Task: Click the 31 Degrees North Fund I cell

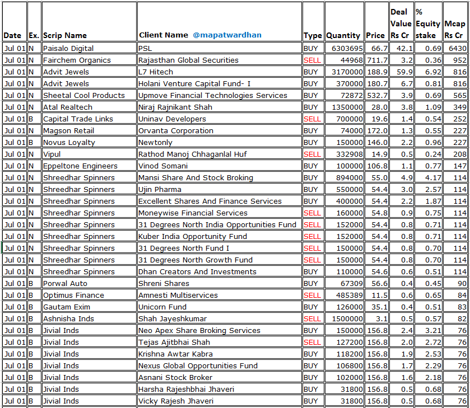Action: [x=220, y=248]
